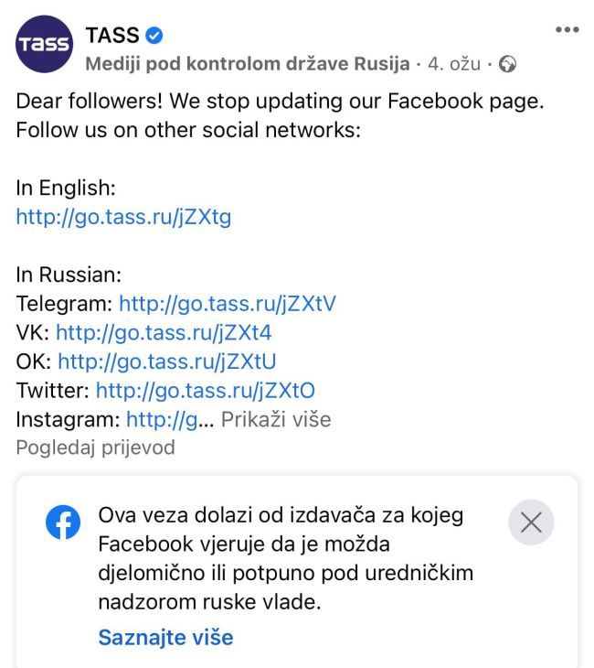594x668 pixels.
Task: Click the blue verified badge next to TASS
Action: [x=155, y=36]
